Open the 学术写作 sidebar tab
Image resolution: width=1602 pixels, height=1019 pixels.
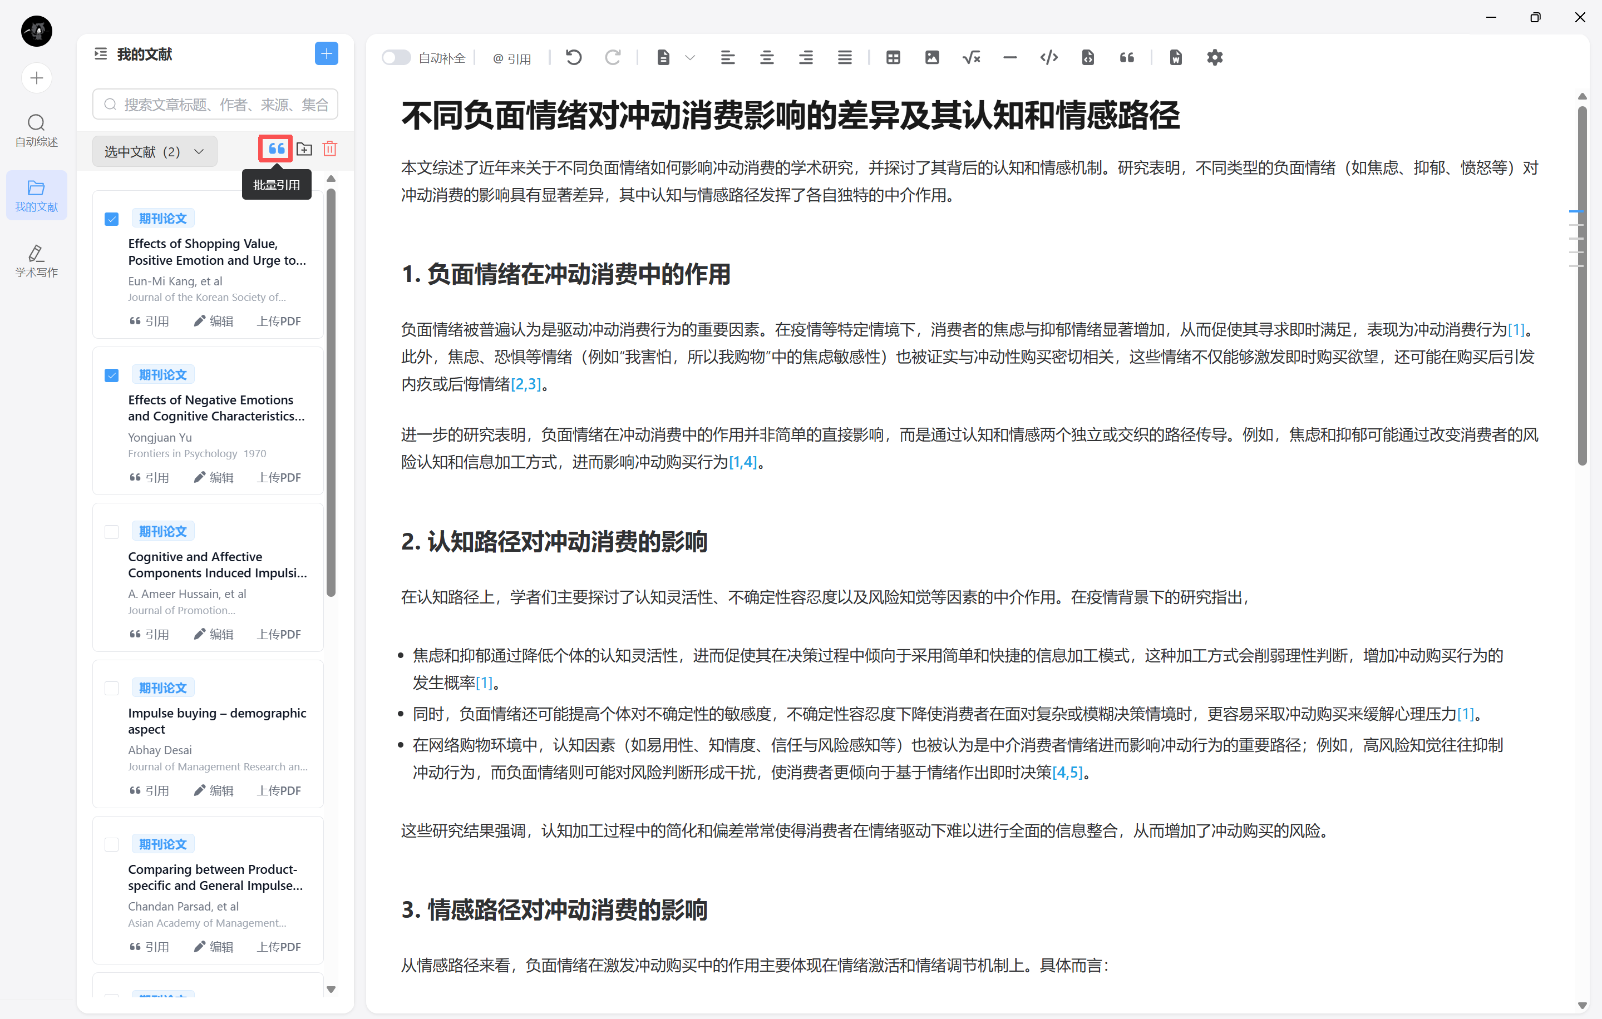37,261
